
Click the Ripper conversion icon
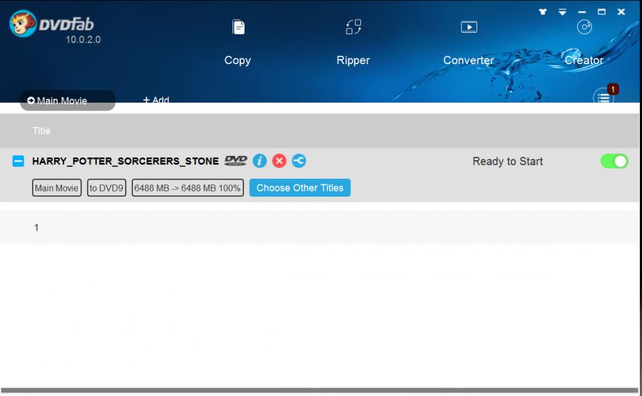coord(353,27)
